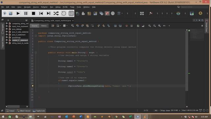
Task: Expand the java_if_statement project node
Action: pos(7,34)
